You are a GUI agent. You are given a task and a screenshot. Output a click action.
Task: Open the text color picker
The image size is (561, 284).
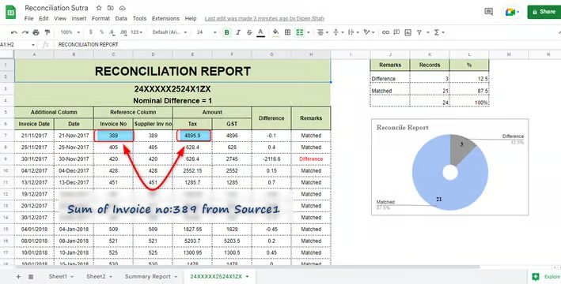[x=260, y=32]
